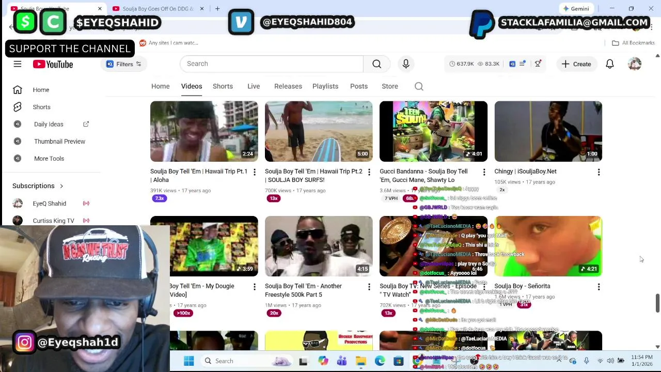
Task: Open options for Hawaii Trip Pt.2 video
Action: tap(369, 172)
